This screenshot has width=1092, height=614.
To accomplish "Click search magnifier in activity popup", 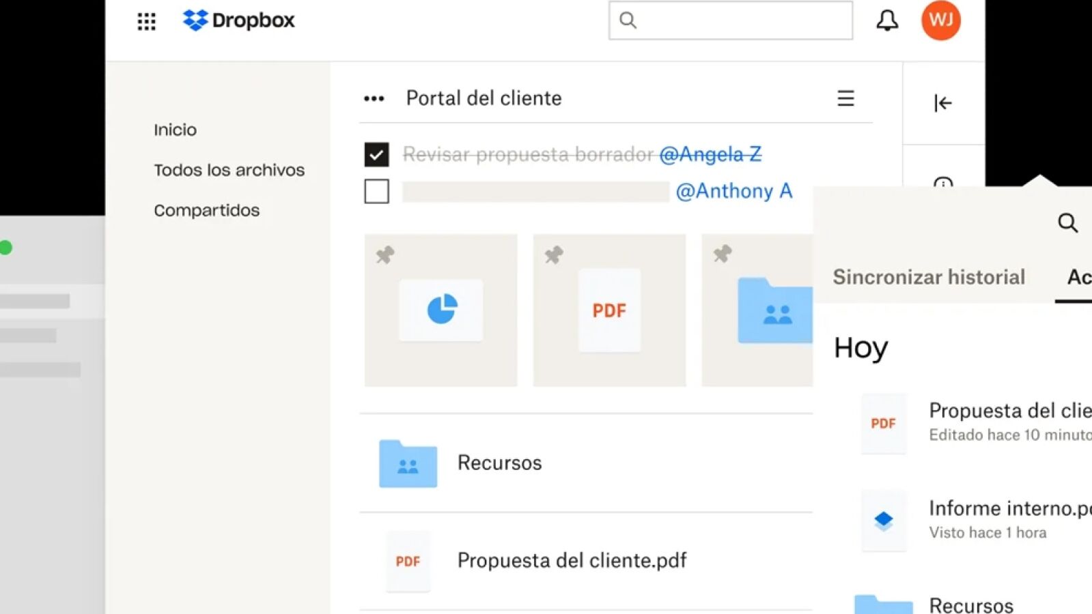I will [x=1067, y=222].
